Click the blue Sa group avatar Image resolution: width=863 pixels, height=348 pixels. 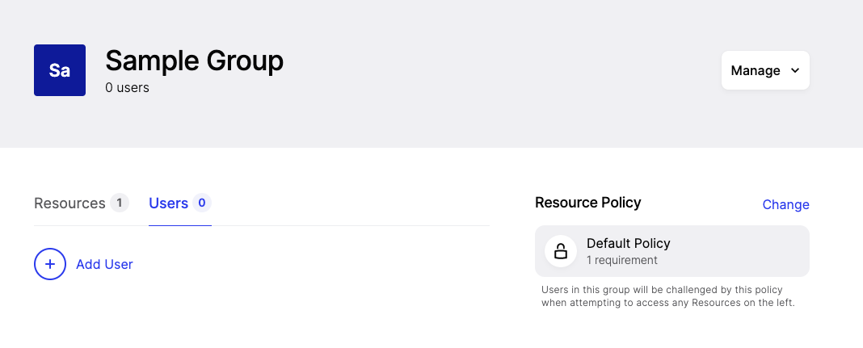coord(60,70)
